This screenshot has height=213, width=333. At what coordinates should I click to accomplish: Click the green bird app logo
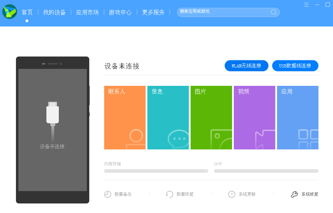click(10, 12)
